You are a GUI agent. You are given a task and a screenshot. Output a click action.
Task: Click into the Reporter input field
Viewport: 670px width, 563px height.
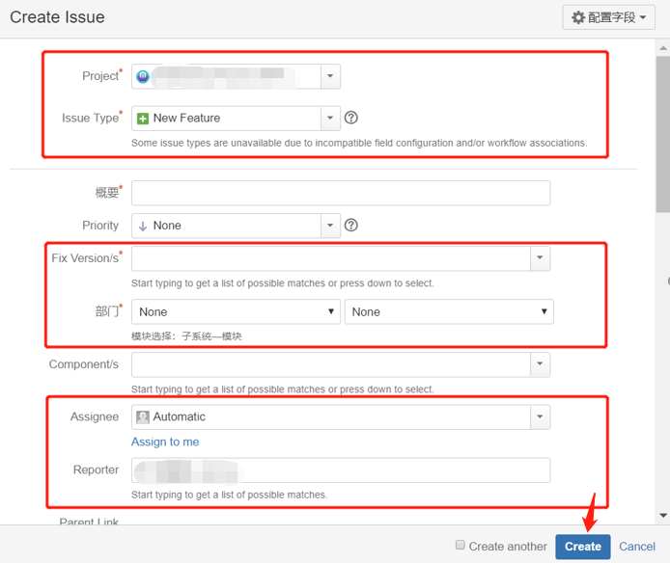tap(341, 470)
